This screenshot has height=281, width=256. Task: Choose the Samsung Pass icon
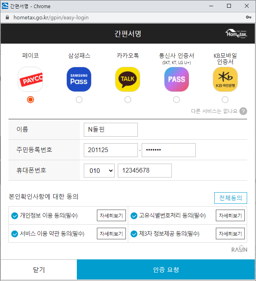79,80
